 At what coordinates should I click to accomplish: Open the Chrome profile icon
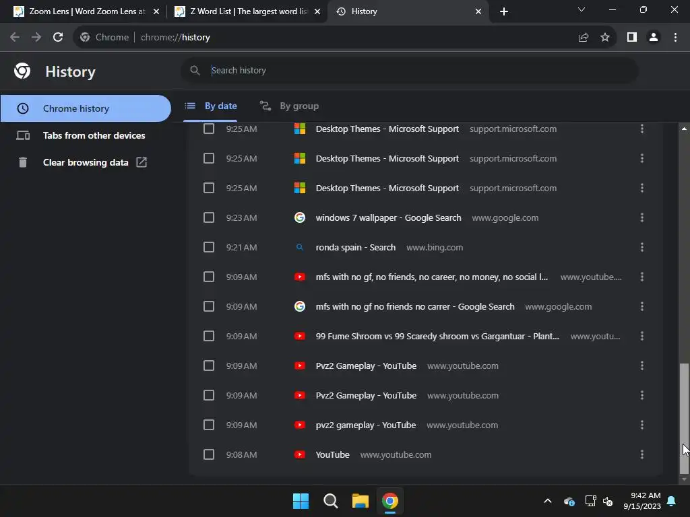(654, 38)
